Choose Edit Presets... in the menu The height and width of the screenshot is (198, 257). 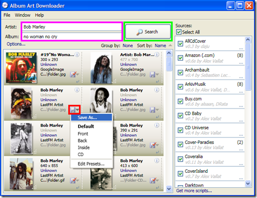pos(91,164)
